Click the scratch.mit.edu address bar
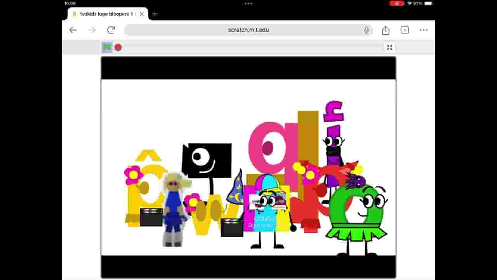 point(248,30)
